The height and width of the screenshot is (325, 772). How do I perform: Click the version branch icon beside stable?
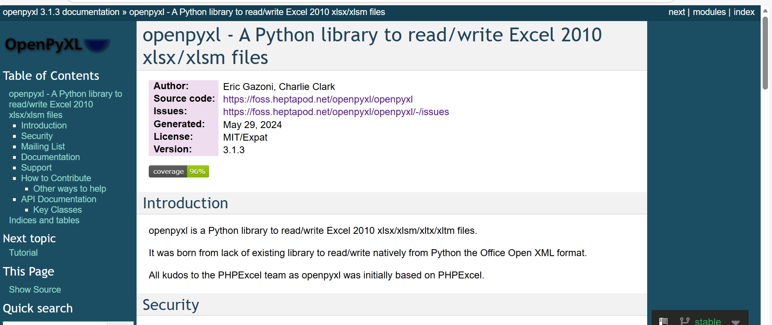point(684,321)
